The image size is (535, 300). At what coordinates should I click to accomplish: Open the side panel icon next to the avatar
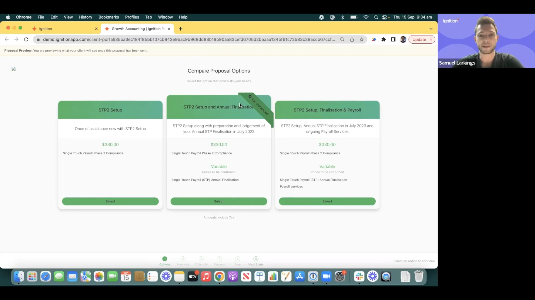tap(393, 39)
